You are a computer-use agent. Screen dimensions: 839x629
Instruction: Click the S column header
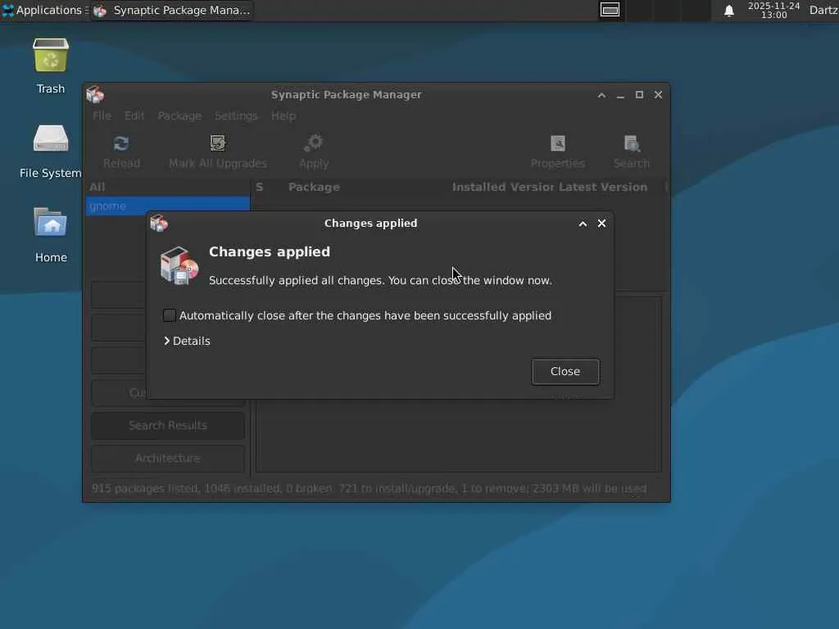(x=260, y=188)
